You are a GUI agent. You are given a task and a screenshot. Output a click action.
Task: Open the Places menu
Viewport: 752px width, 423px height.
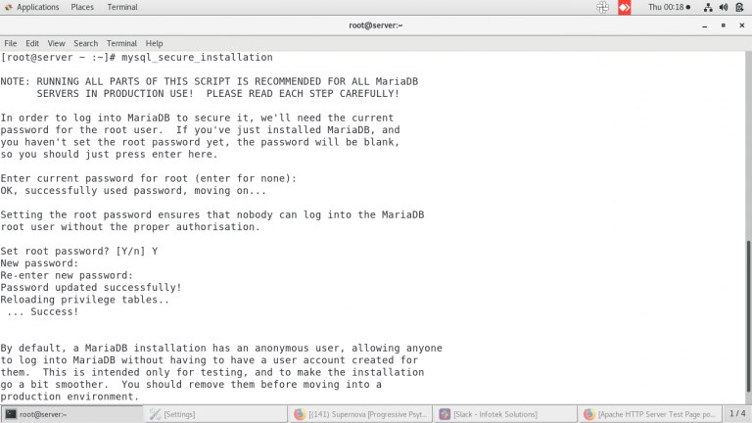click(82, 7)
